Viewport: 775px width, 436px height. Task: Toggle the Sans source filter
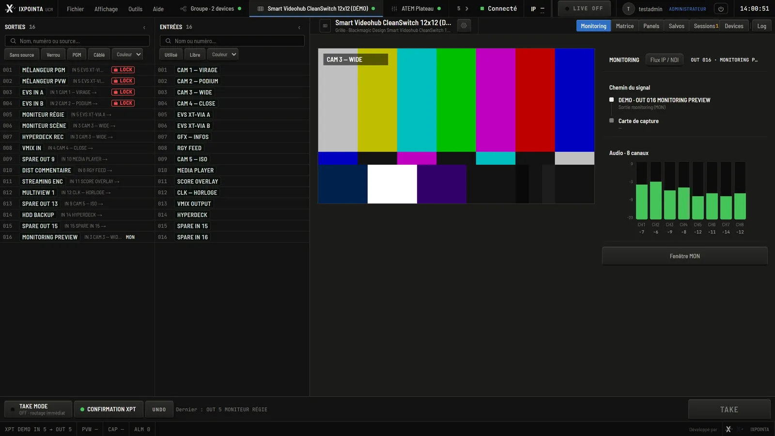pos(22,55)
